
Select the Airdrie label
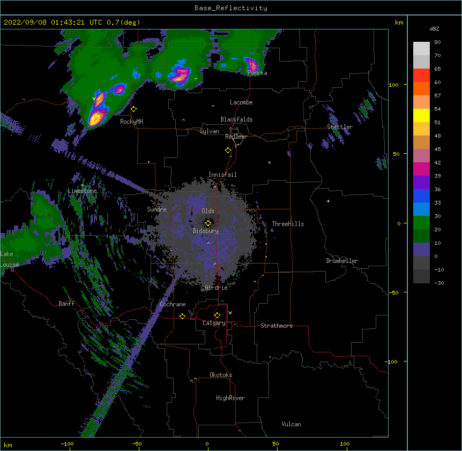tap(217, 288)
